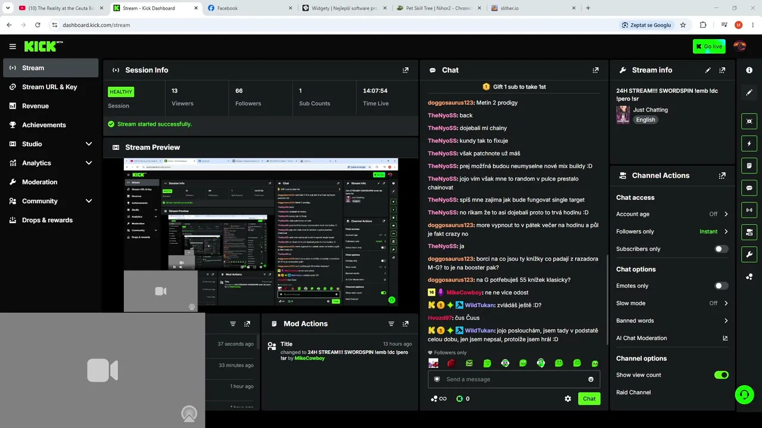Screen dimensions: 762x428
Task: Go to Stream in the sidebar
Action: [51, 68]
